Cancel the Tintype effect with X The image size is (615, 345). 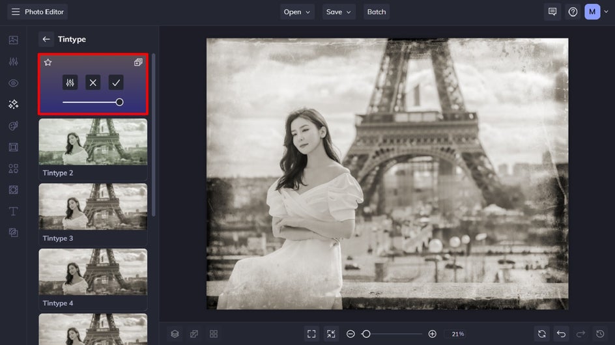click(x=93, y=83)
